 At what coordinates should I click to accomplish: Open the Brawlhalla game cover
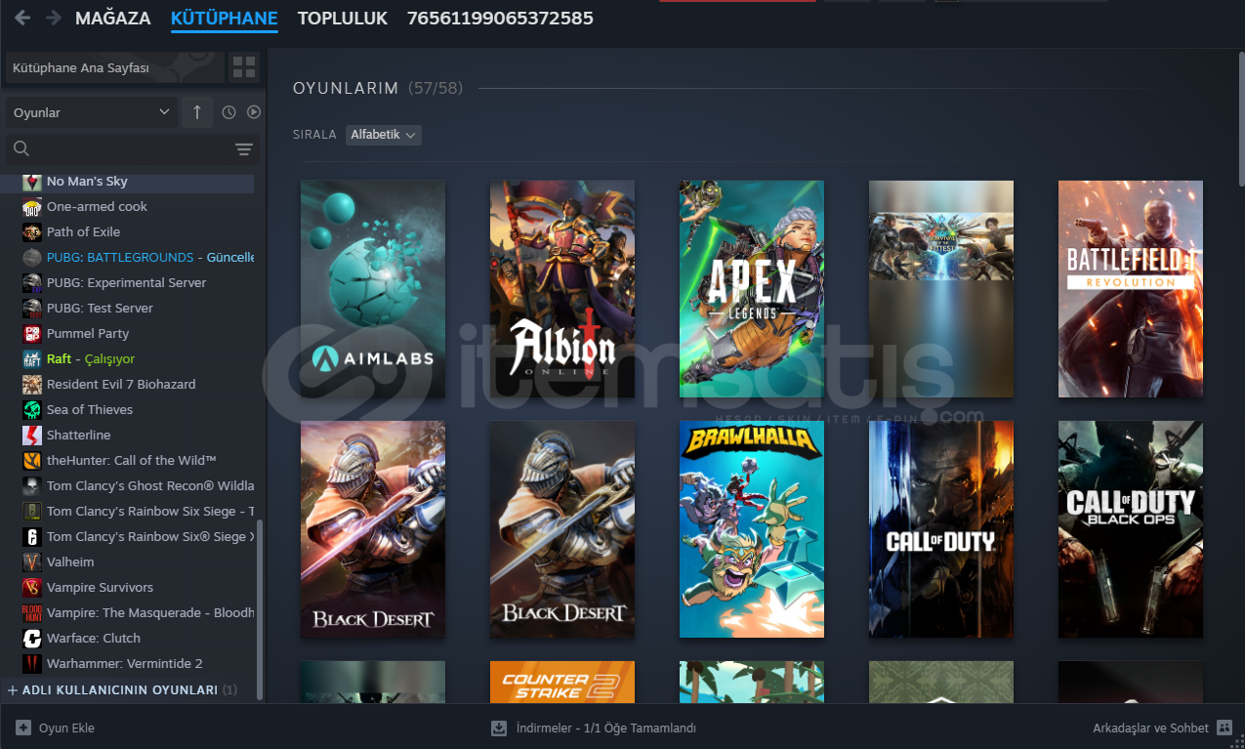point(752,529)
